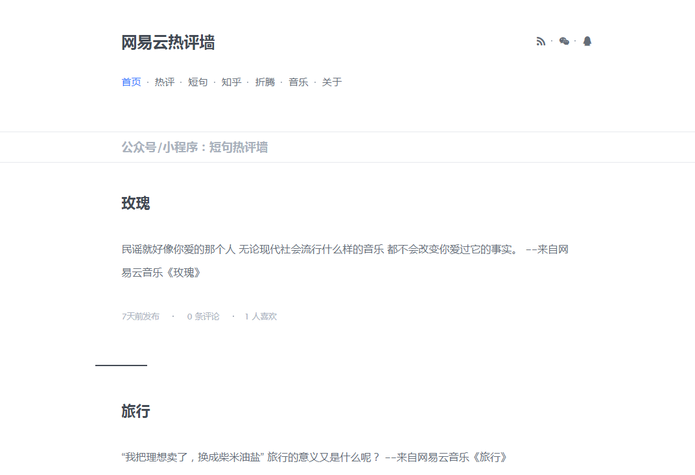Open the post titled 旅行
This screenshot has height=475, width=695.
(135, 411)
